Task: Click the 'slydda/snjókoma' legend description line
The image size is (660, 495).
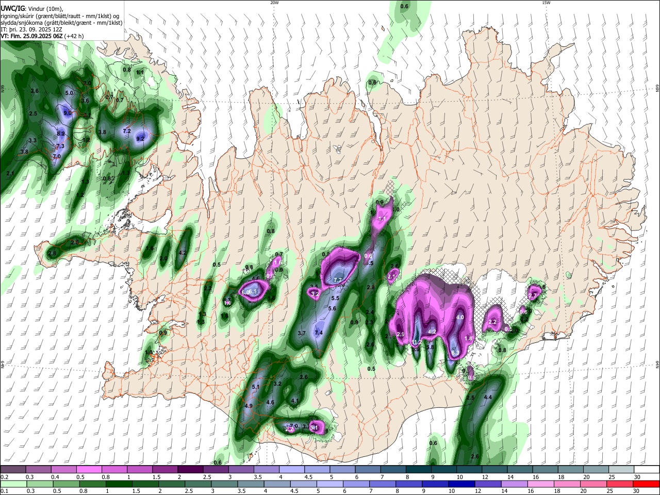Action: point(61,23)
